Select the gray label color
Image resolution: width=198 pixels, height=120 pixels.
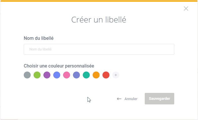click(27, 75)
